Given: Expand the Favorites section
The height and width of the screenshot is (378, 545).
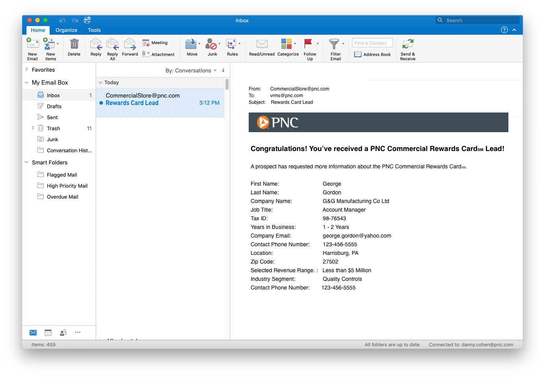Looking at the screenshot, I should [x=26, y=70].
